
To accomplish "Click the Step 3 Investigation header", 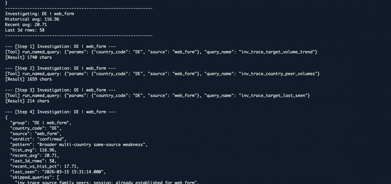I will point(60,90).
